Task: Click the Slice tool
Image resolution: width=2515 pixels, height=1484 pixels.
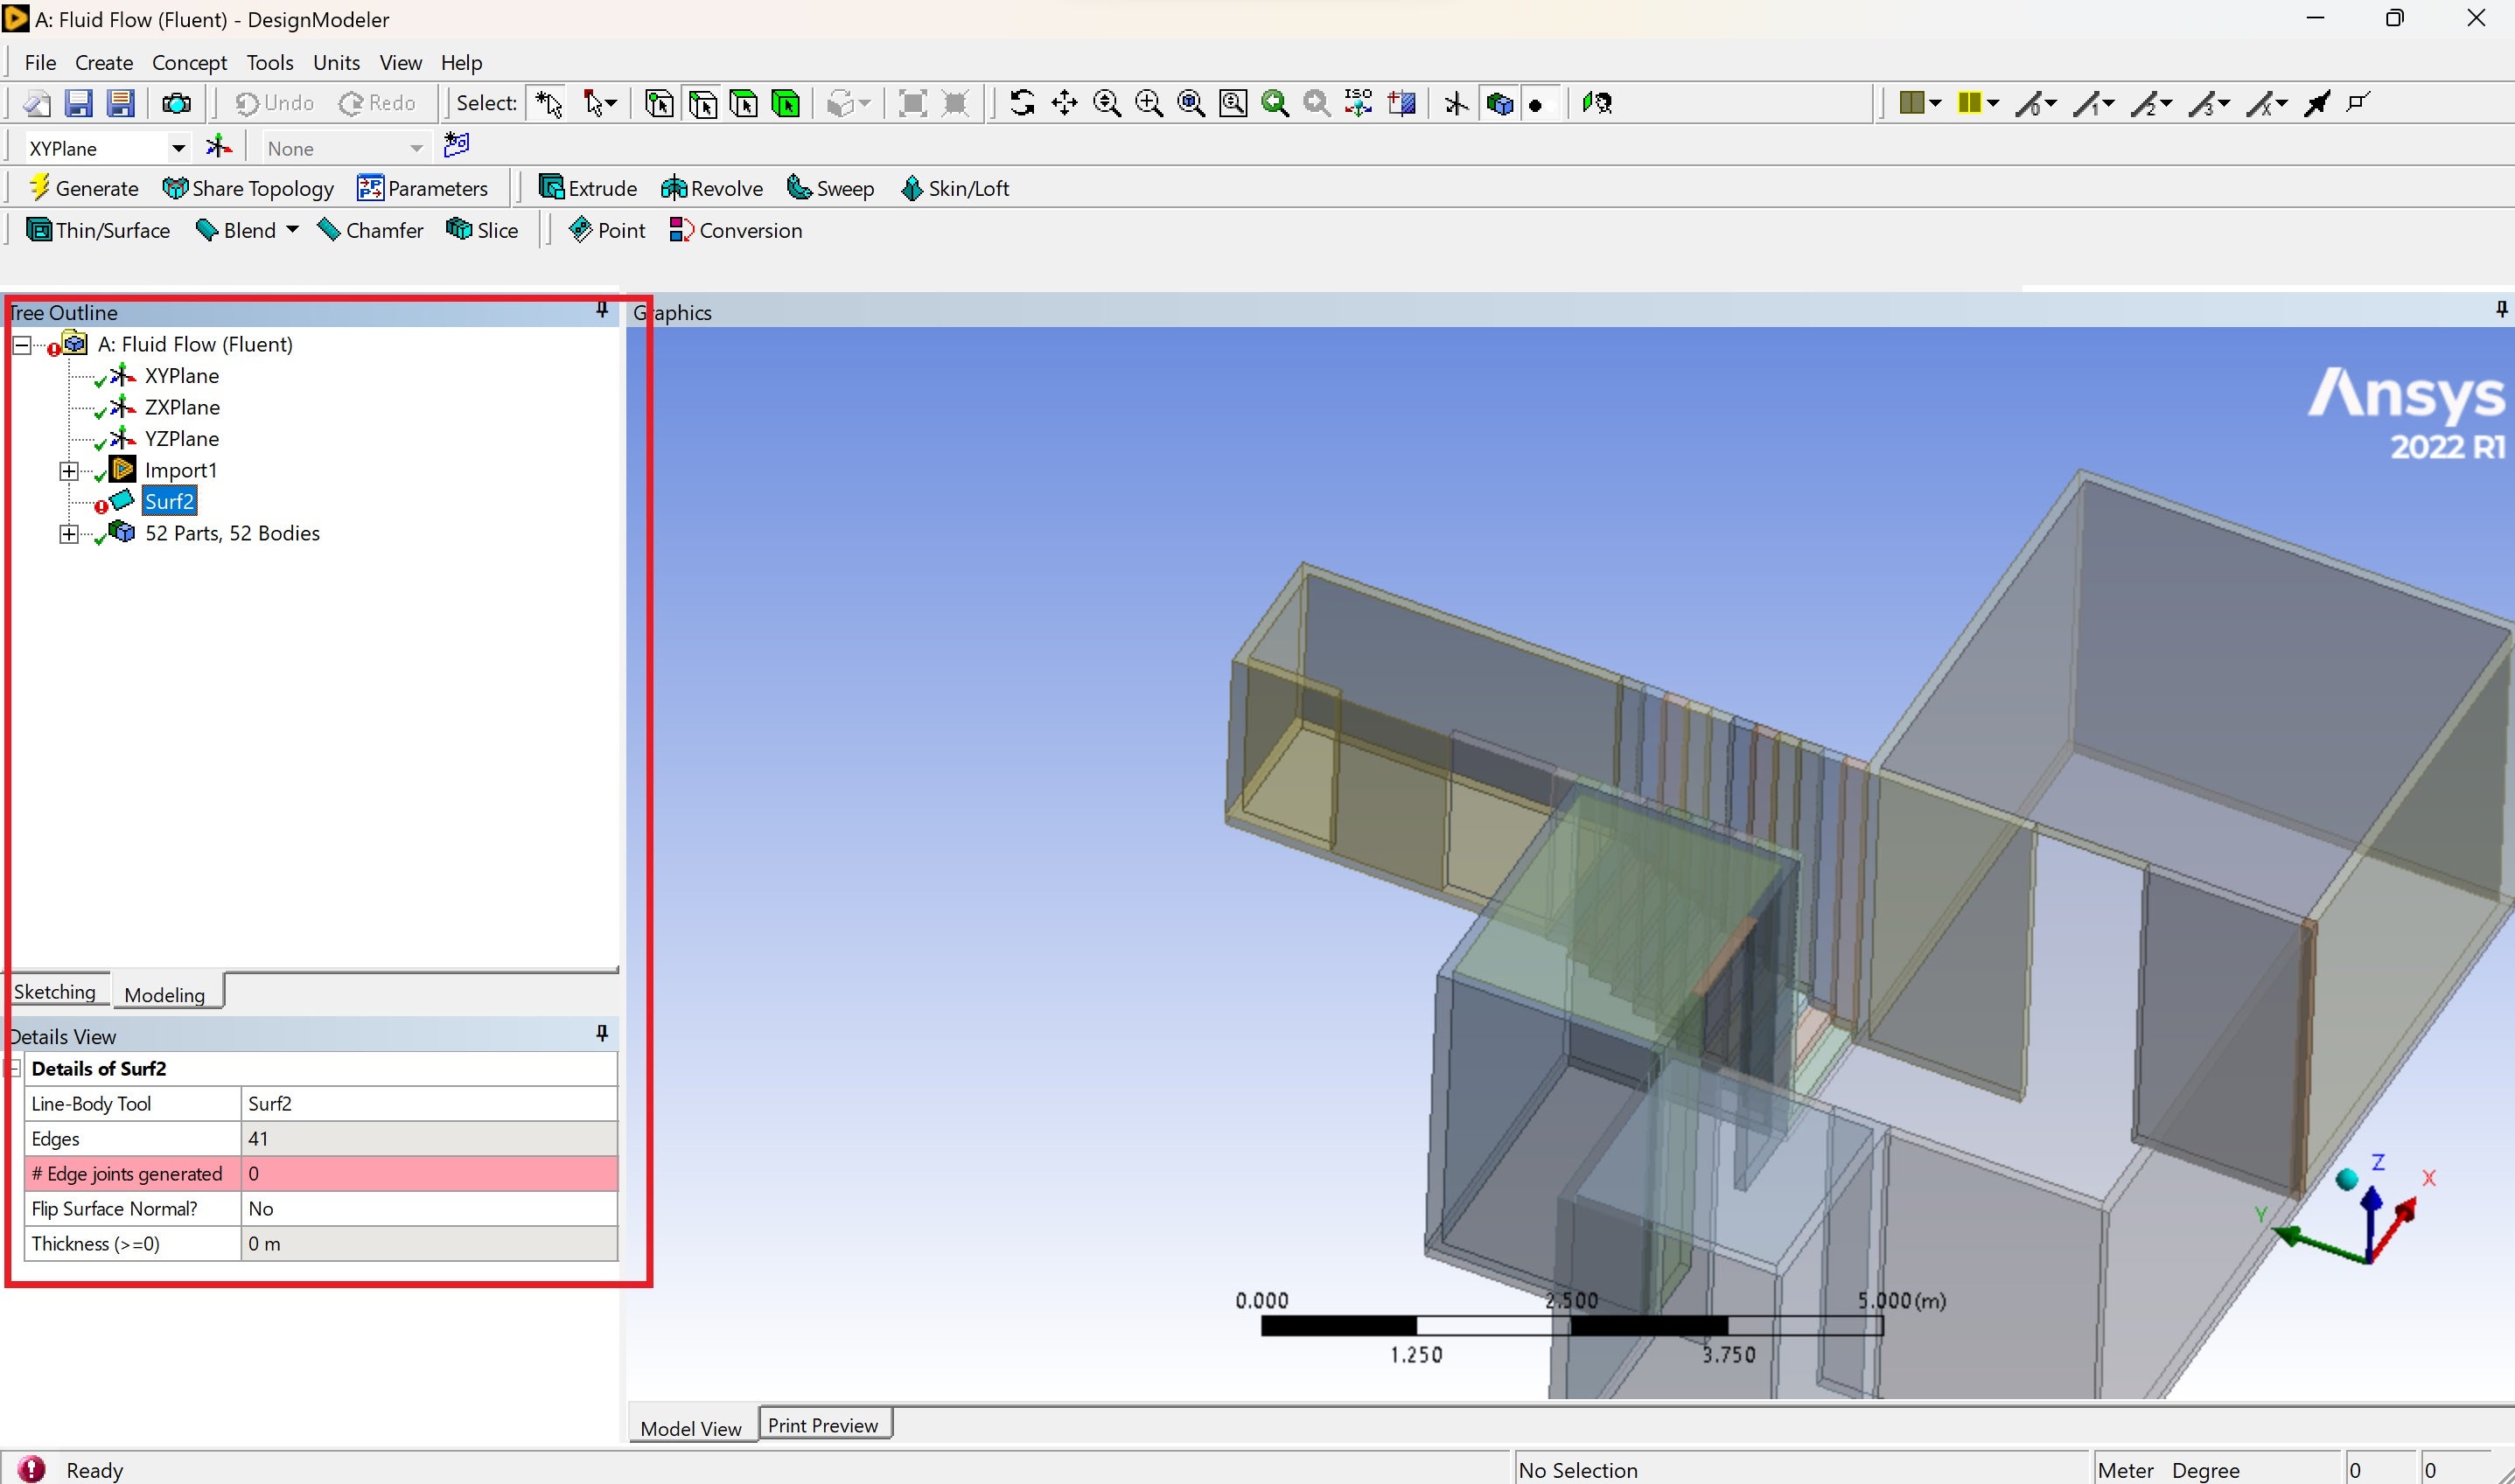Action: click(482, 230)
